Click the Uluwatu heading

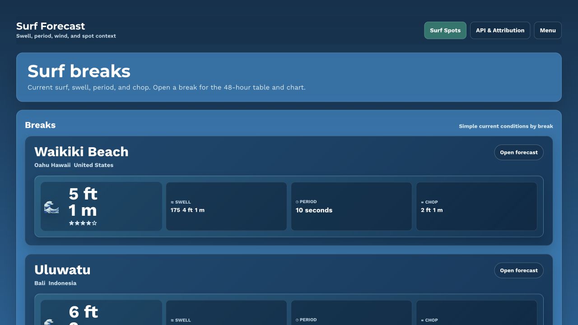point(62,270)
